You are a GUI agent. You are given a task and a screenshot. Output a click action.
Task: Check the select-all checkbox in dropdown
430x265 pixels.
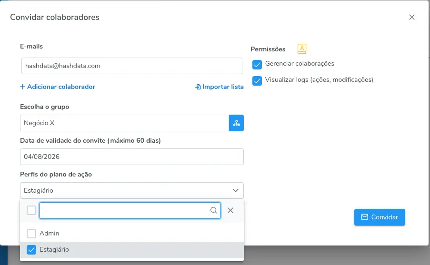click(x=31, y=210)
